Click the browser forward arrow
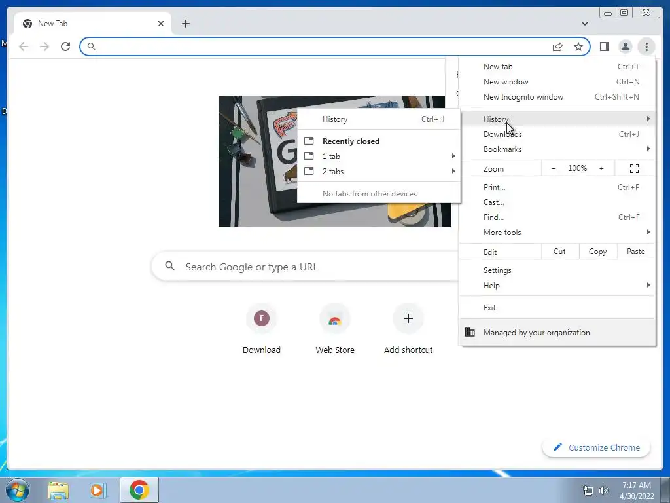 pos(44,47)
